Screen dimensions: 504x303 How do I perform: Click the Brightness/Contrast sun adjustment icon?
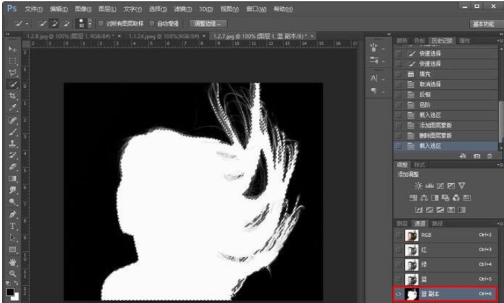click(x=418, y=186)
